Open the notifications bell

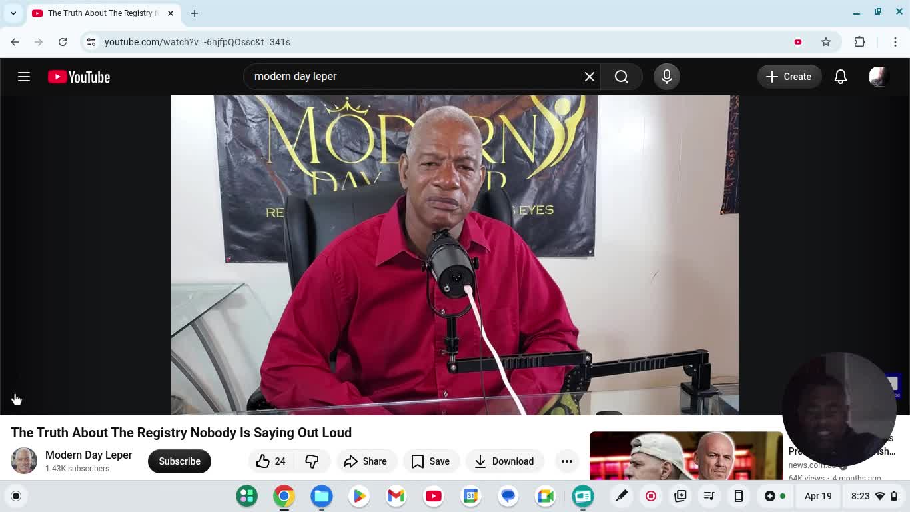tap(840, 77)
